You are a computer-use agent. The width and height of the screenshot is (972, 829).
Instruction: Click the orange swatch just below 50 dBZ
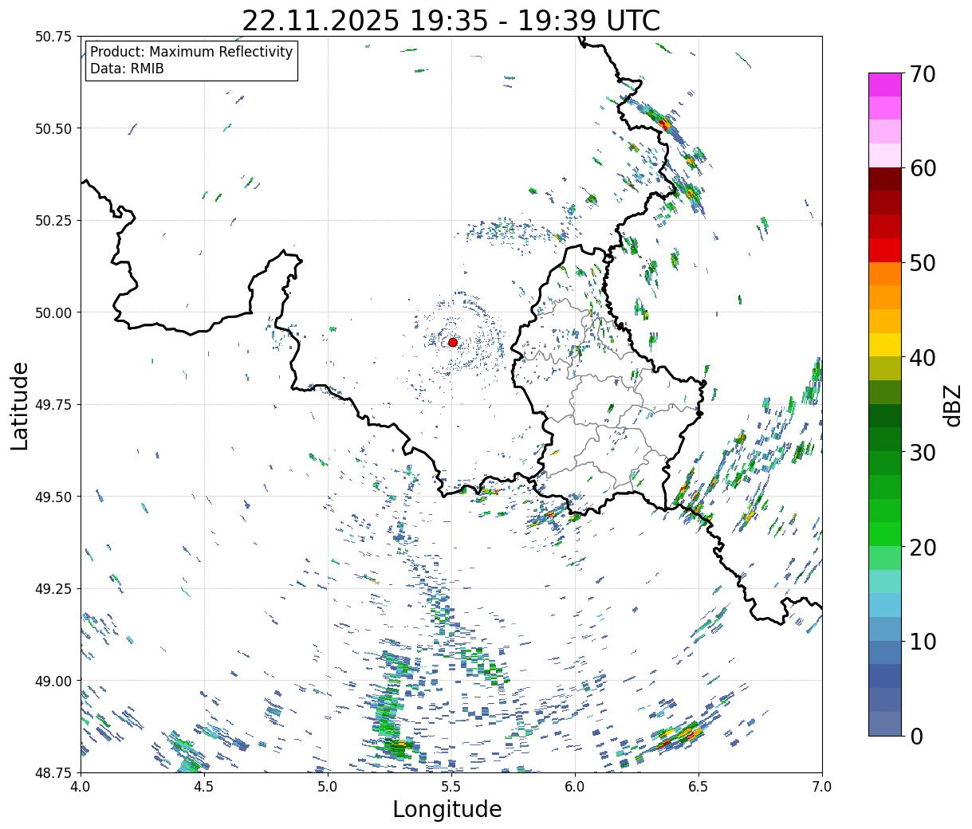click(x=885, y=273)
